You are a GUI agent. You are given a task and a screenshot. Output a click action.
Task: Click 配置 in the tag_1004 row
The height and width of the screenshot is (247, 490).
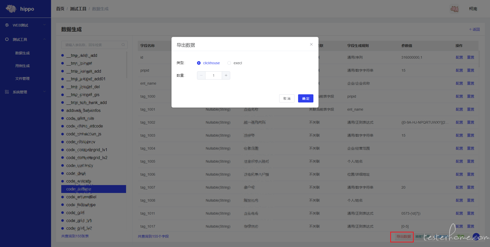pyautogui.click(x=459, y=148)
